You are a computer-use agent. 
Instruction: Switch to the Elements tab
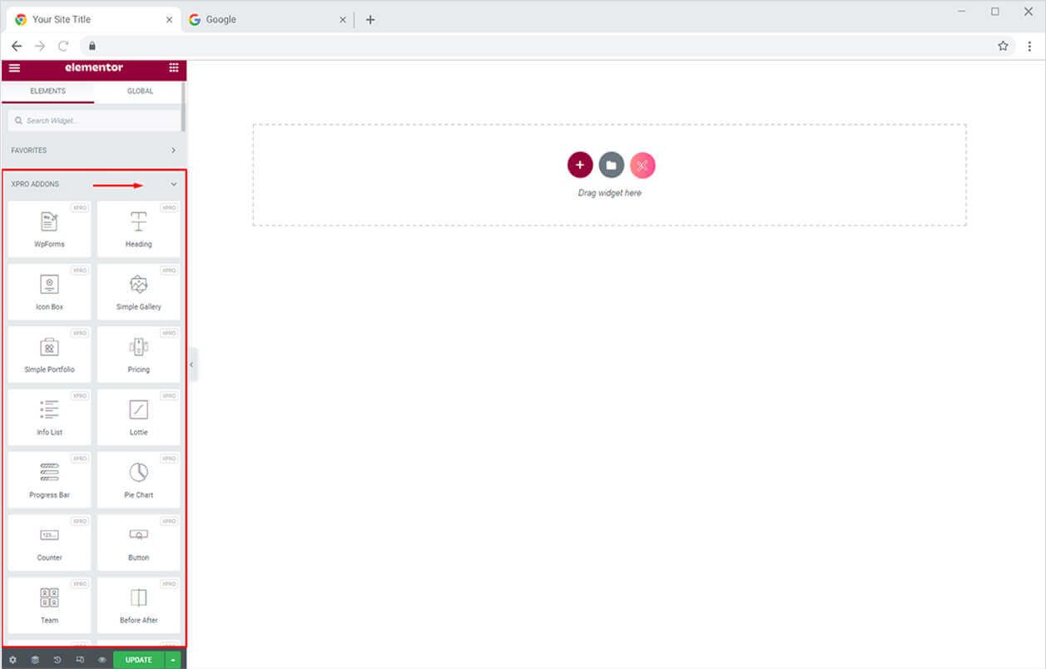coord(47,92)
